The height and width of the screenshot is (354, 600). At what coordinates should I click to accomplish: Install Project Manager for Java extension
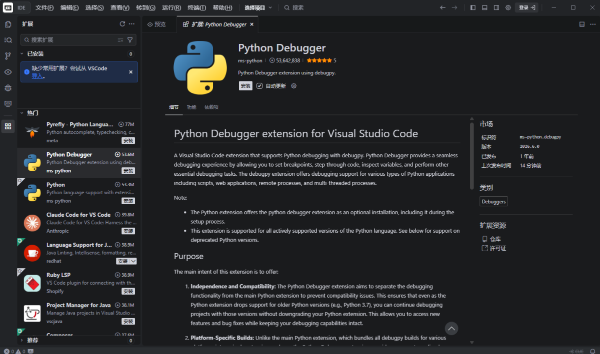click(x=128, y=322)
